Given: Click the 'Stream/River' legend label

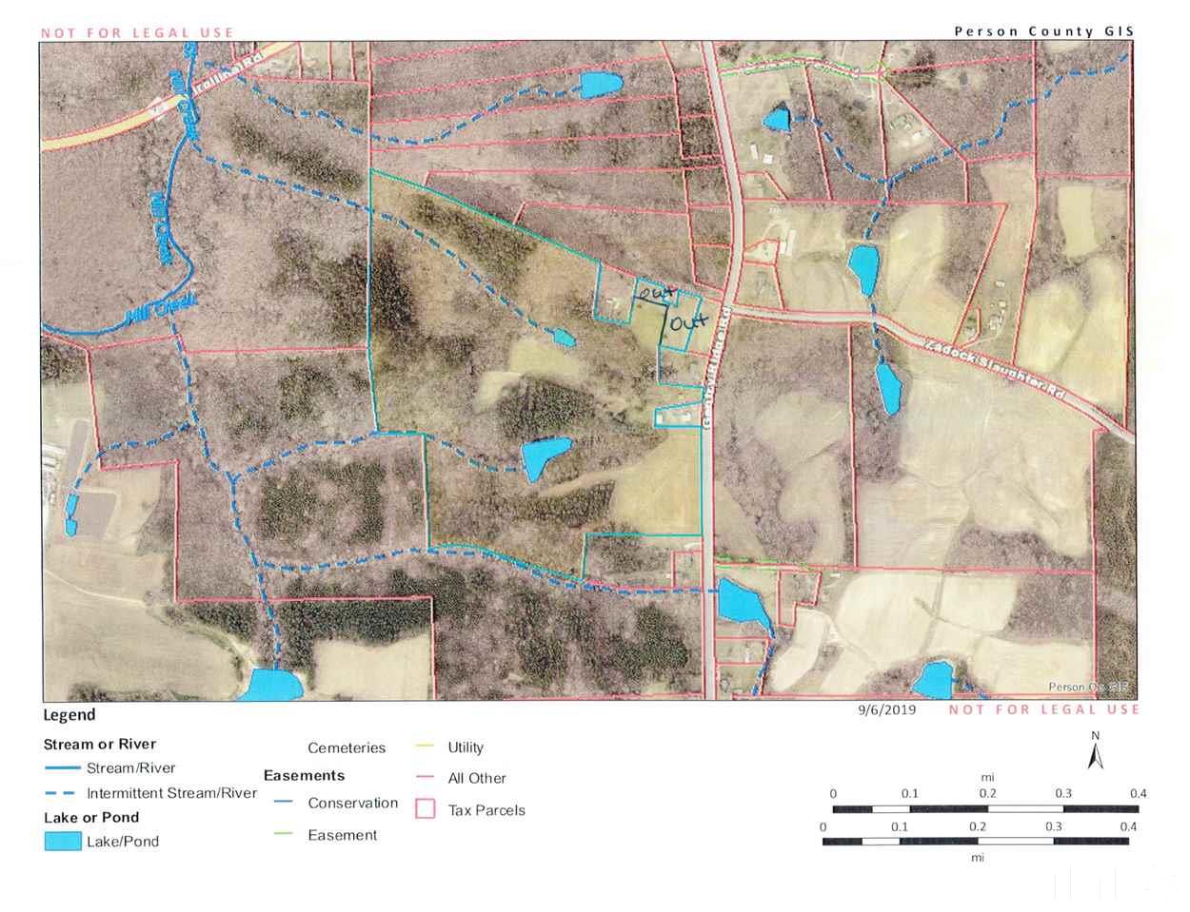Looking at the screenshot, I should pyautogui.click(x=131, y=767).
